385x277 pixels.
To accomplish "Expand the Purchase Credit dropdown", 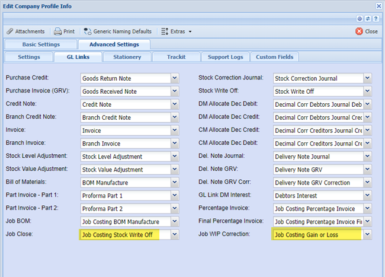I will 174,78.
